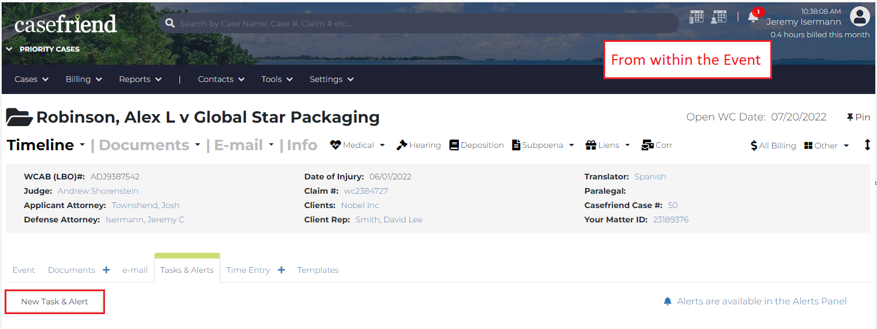
Task: Open the people calendar icon beside it
Action: (719, 17)
